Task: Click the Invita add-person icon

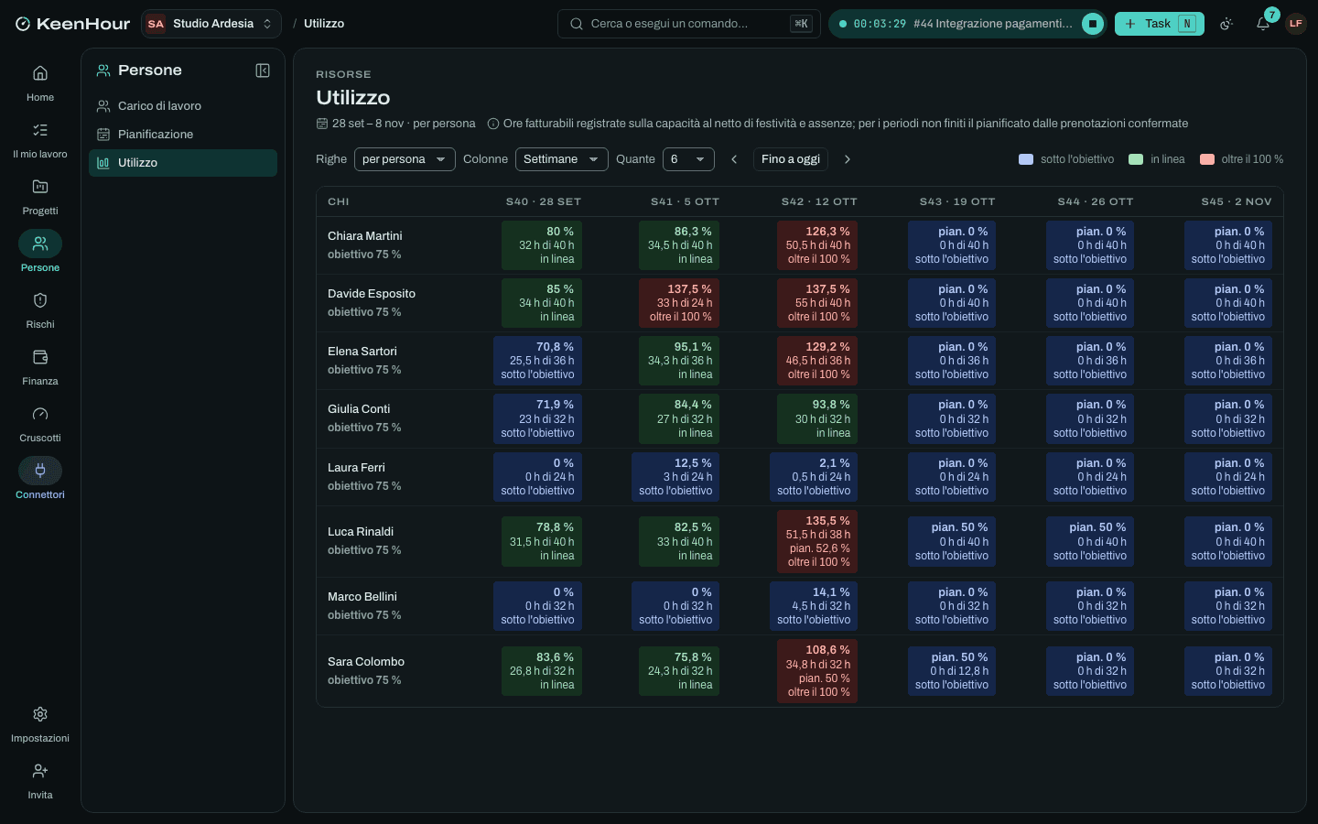Action: coord(40,771)
